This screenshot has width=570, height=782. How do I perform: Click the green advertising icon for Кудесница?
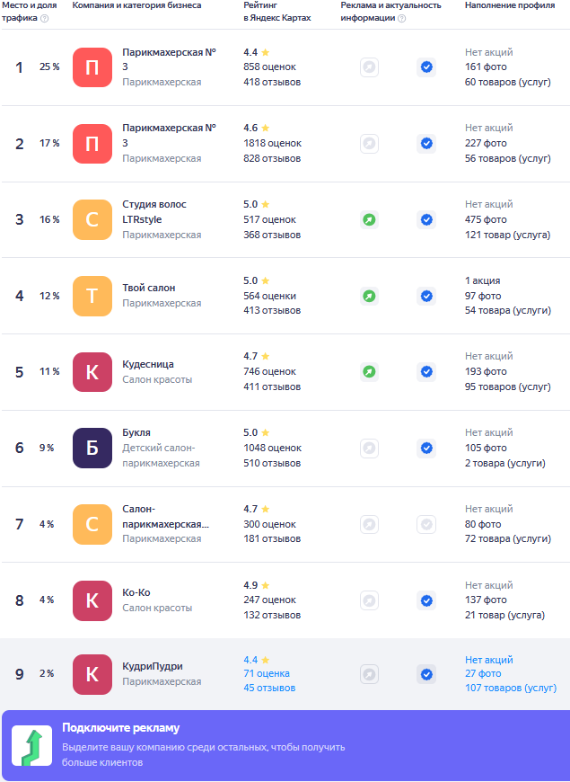(x=369, y=371)
